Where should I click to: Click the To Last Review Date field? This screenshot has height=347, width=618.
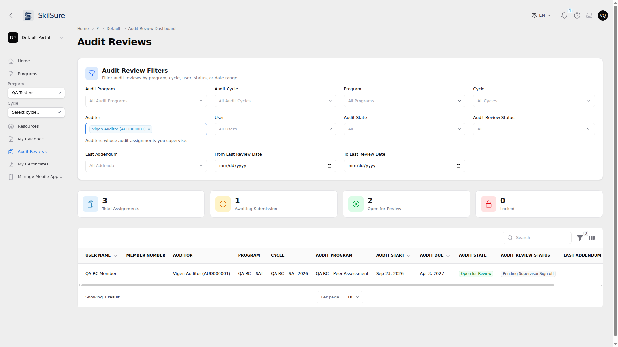(405, 166)
